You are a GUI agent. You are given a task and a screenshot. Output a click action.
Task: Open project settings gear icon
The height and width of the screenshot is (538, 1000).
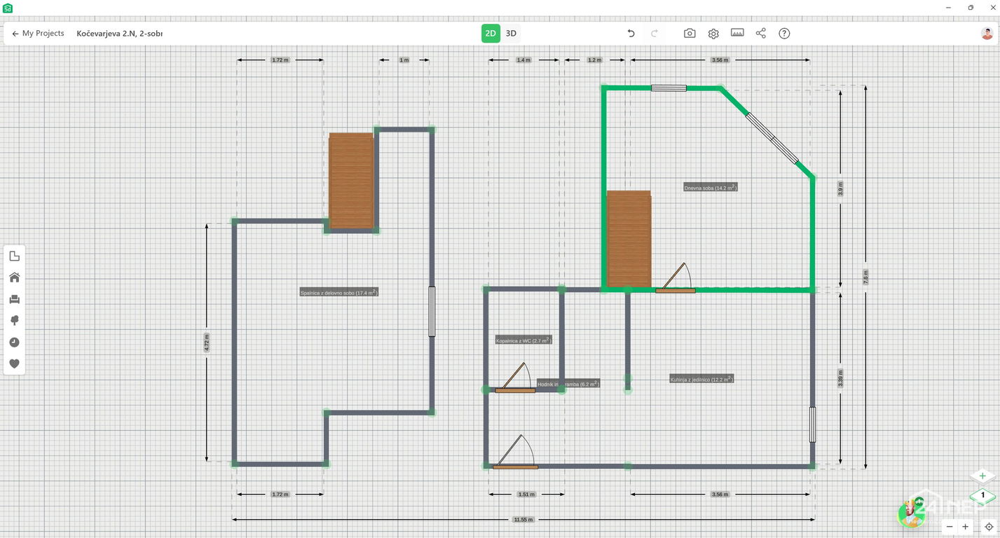pos(713,34)
